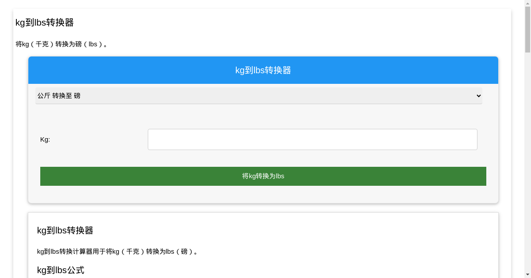The image size is (531, 278).
Task: Click the chevron arrow on the unit selector
Action: point(478,96)
